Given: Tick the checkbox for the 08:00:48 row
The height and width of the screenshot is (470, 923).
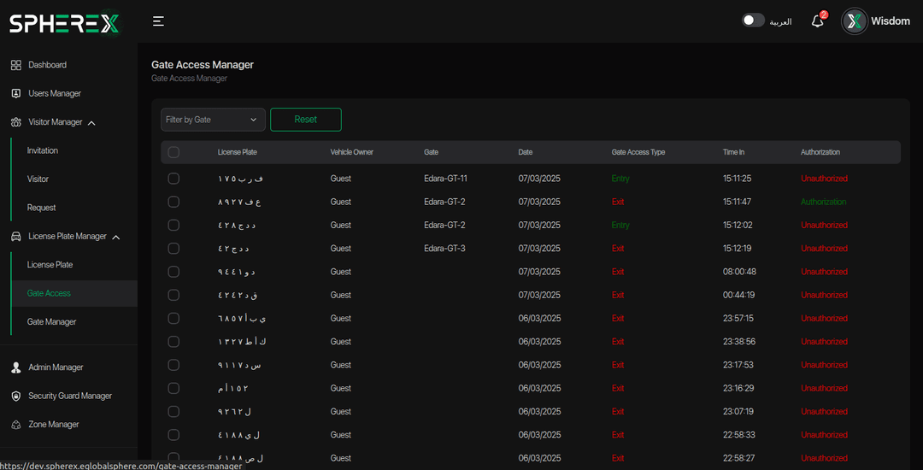Looking at the screenshot, I should tap(173, 272).
